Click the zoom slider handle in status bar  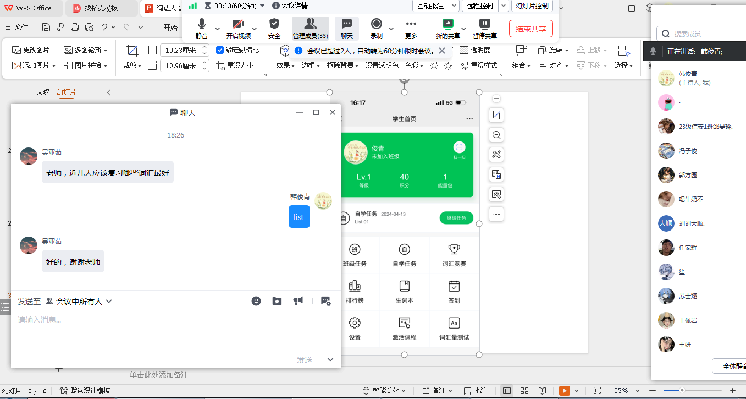[x=682, y=391]
